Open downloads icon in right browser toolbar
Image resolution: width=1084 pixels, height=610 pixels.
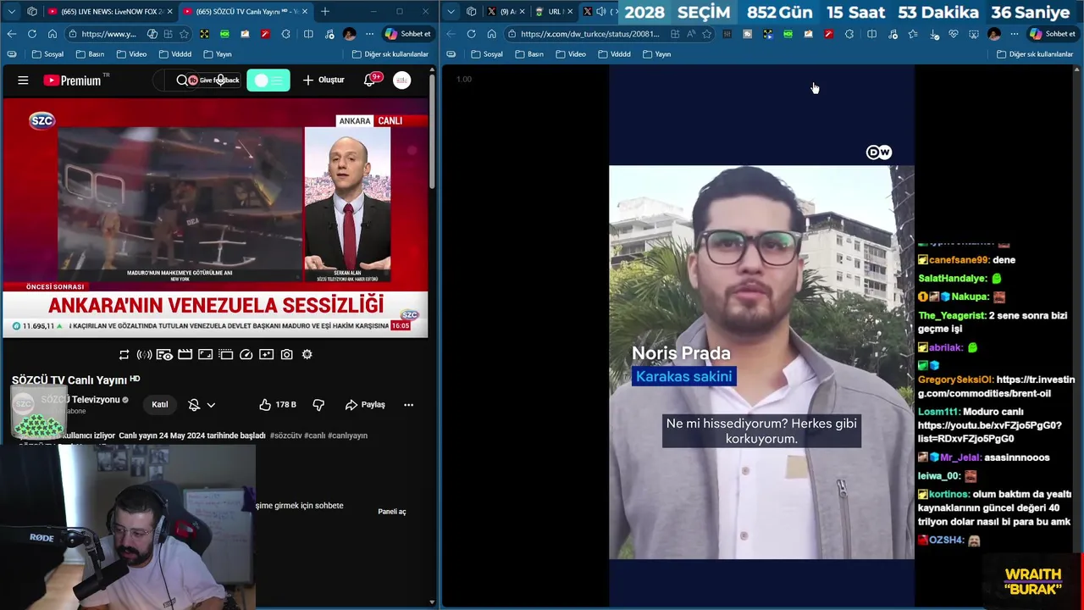click(x=933, y=34)
